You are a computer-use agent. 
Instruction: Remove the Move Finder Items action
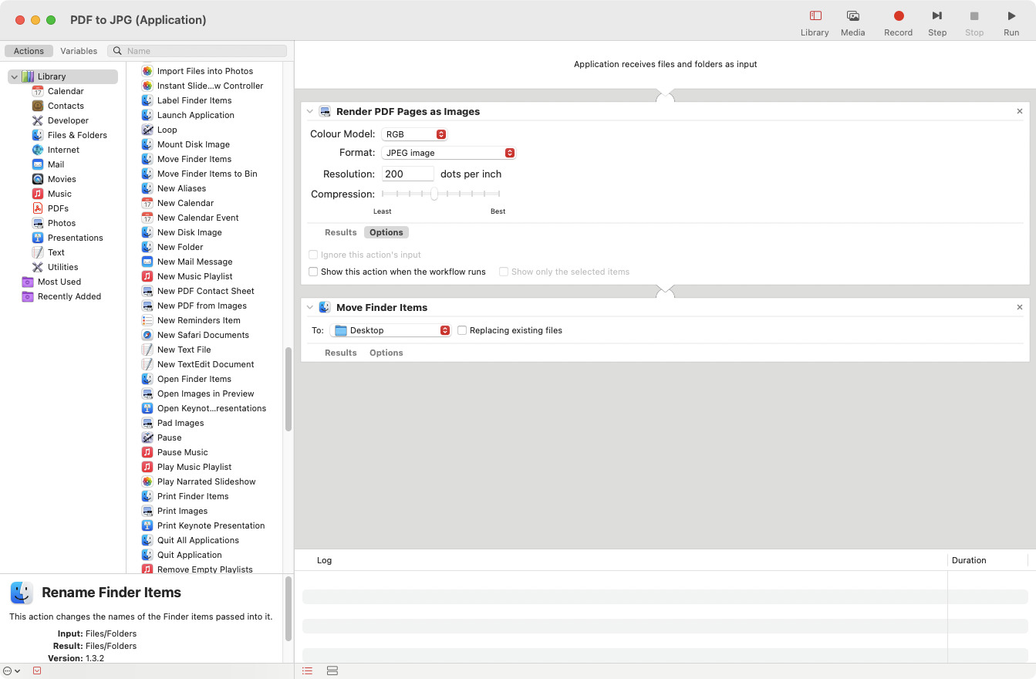tap(1019, 306)
